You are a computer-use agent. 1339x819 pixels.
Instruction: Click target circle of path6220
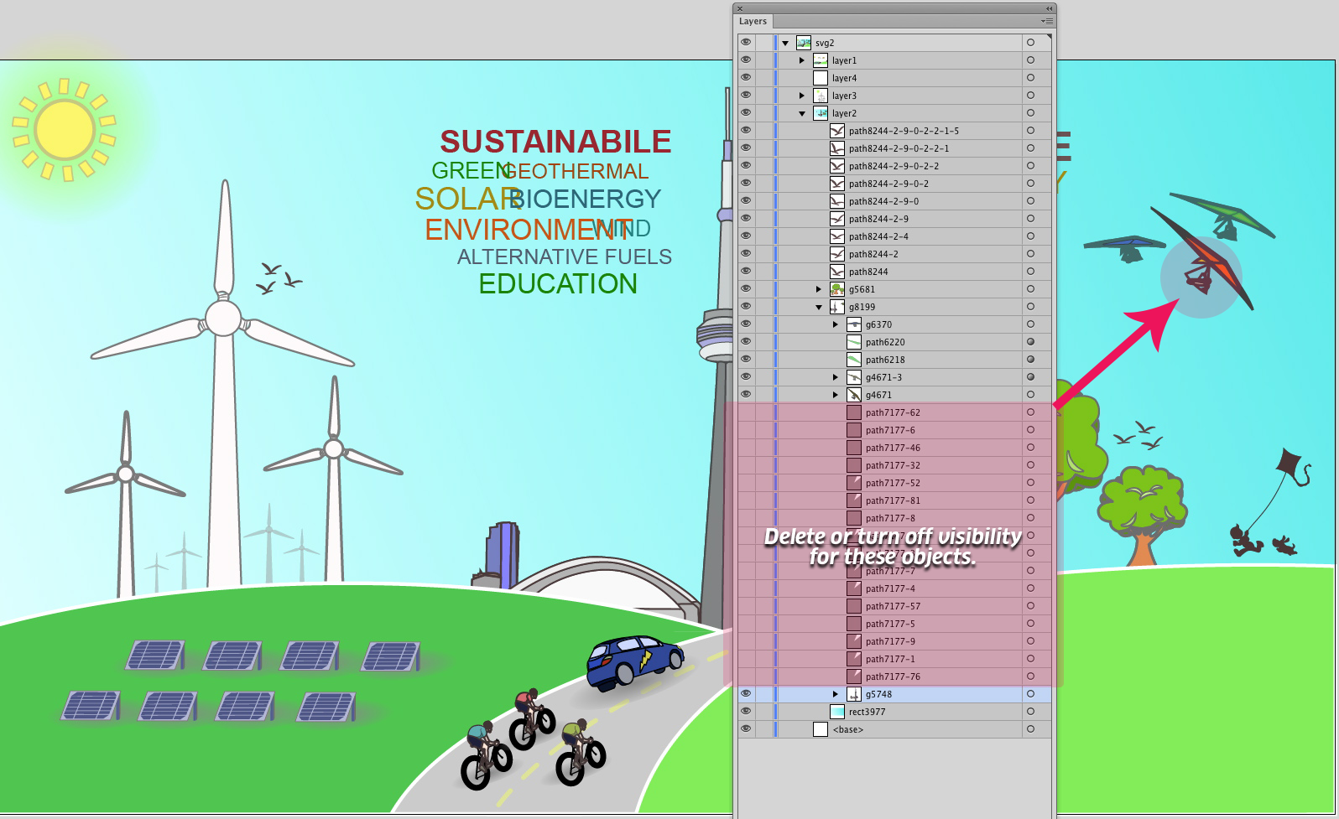(1031, 341)
